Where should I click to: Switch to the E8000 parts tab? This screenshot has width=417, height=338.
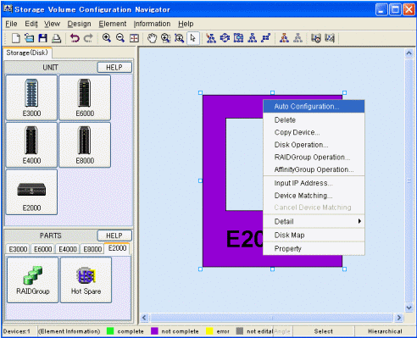(x=92, y=249)
